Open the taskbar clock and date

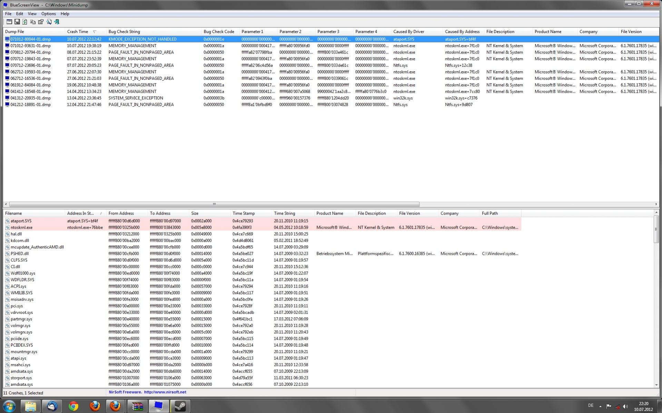(643, 406)
